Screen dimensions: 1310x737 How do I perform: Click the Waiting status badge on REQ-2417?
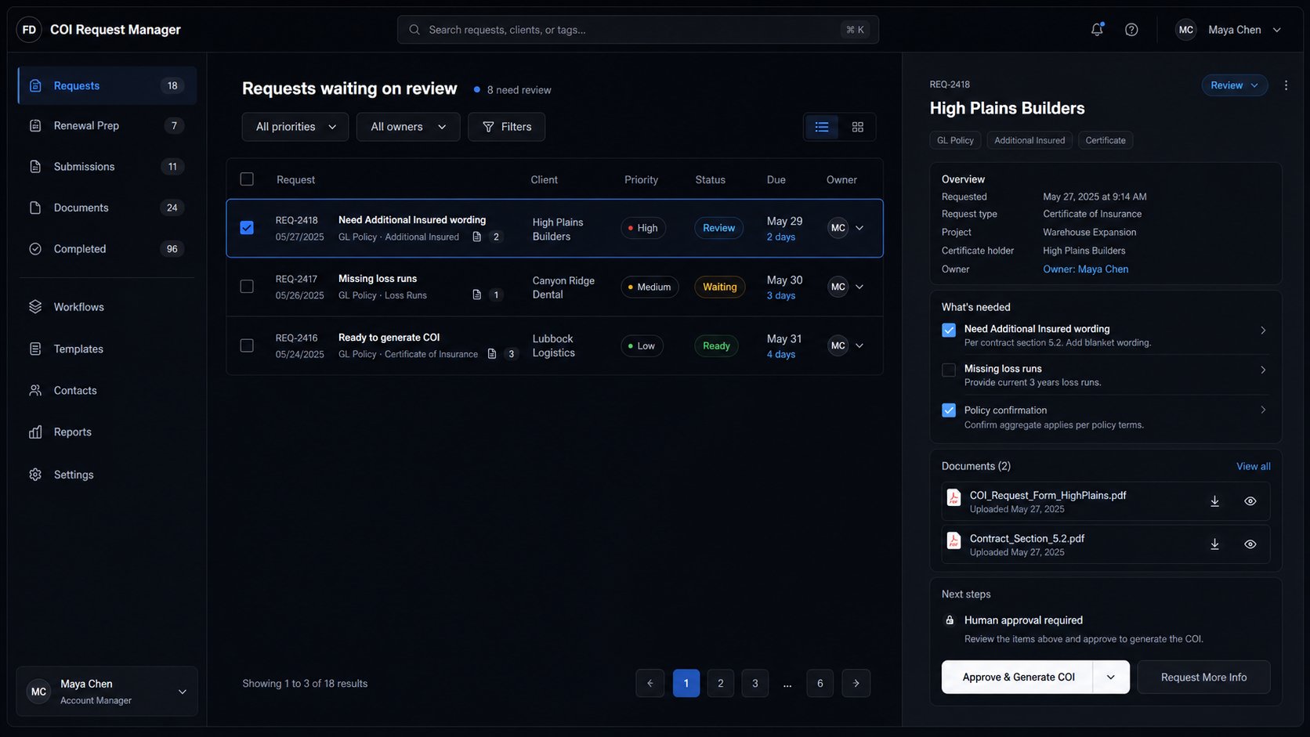pyautogui.click(x=719, y=287)
